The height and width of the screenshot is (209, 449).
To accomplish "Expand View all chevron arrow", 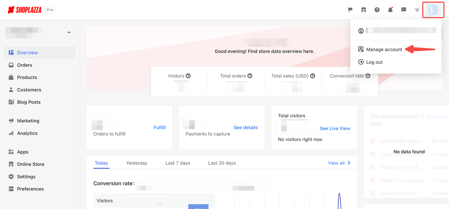I will 349,163.
